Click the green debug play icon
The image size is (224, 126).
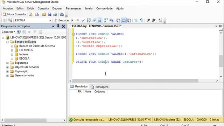pyautogui.click(x=72, y=20)
